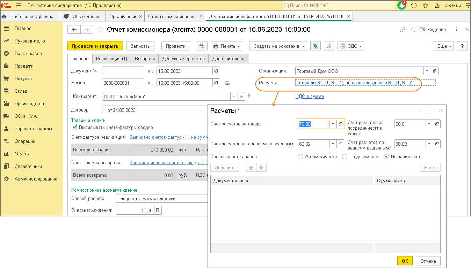Open the history clock icon
Viewport: 471px width, 269px height.
414,6
